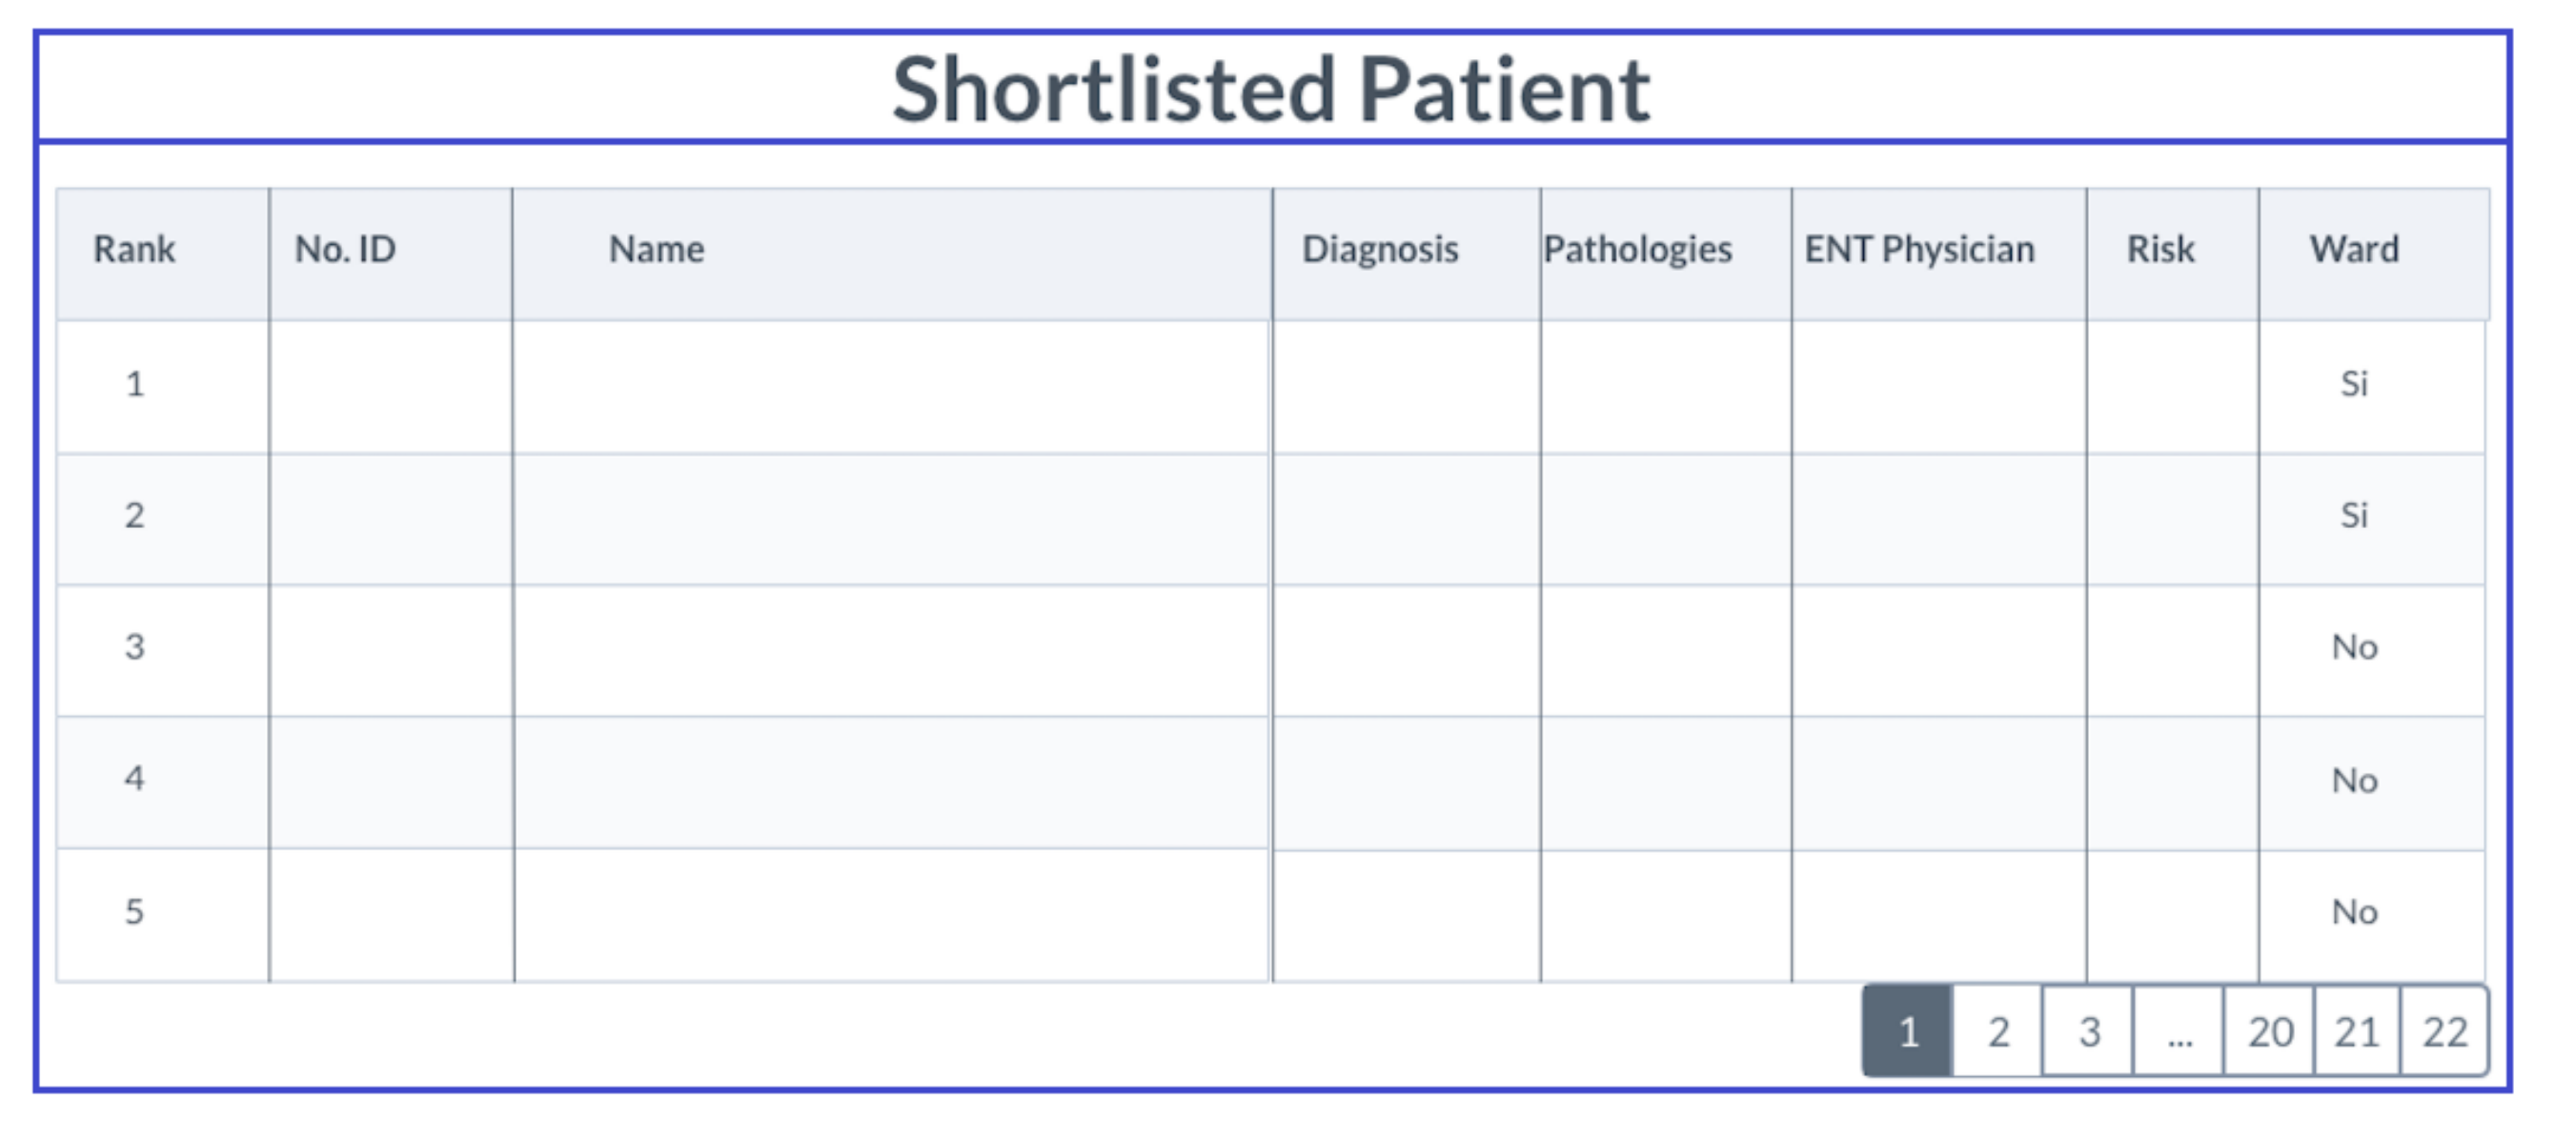Sort by Rank column header
The width and height of the screenshot is (2554, 1121).
(x=133, y=249)
